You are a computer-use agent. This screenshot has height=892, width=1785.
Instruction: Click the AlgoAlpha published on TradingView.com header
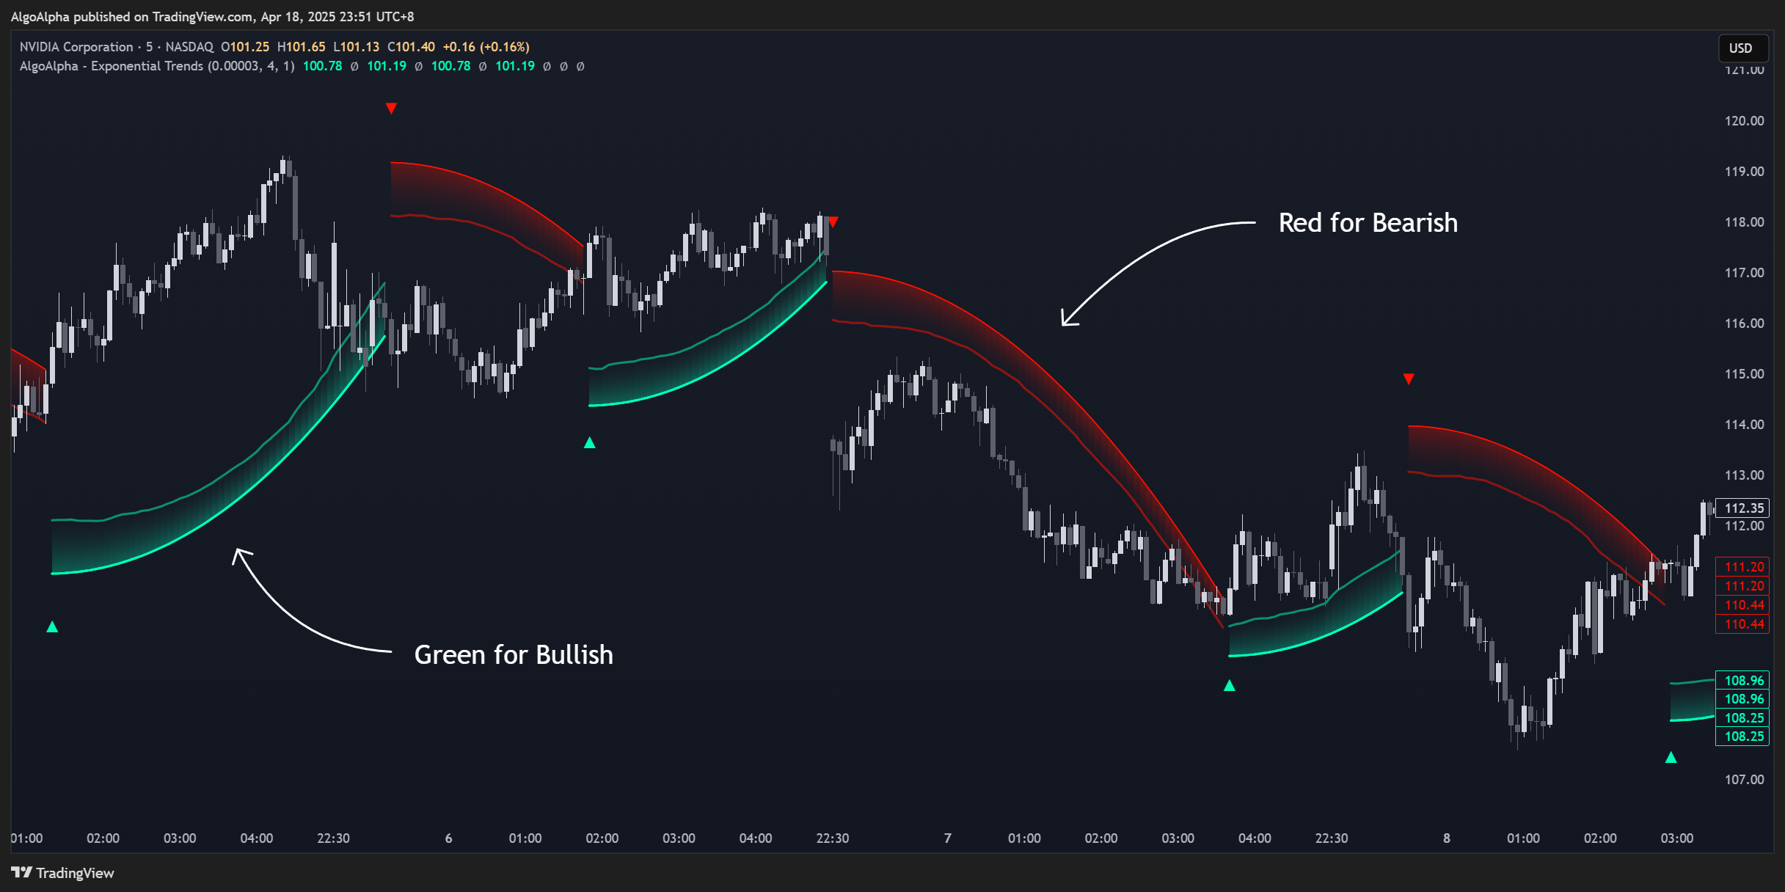coord(212,16)
